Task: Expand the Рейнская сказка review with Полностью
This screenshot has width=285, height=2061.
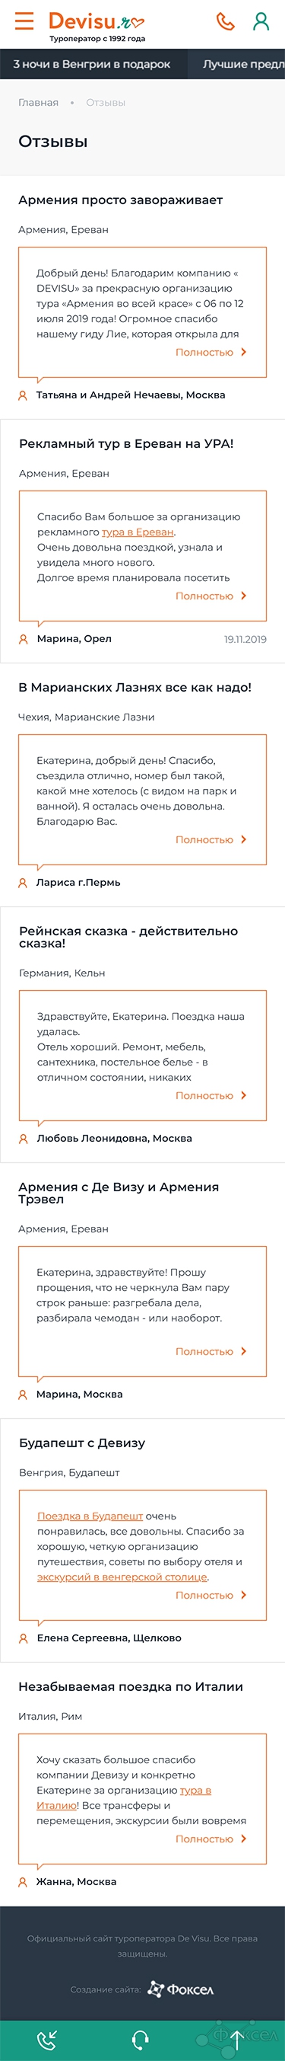Action: pyautogui.click(x=211, y=1095)
